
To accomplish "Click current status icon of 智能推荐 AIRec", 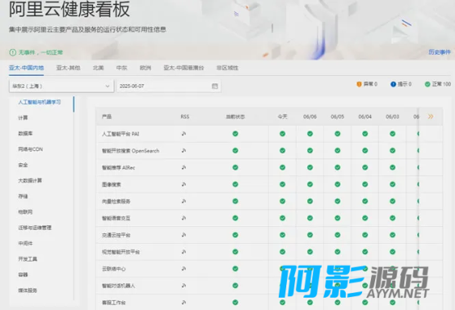I will [236, 167].
